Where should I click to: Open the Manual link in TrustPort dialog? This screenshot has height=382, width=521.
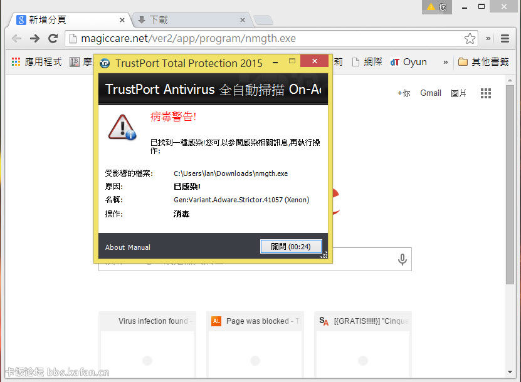click(x=139, y=247)
